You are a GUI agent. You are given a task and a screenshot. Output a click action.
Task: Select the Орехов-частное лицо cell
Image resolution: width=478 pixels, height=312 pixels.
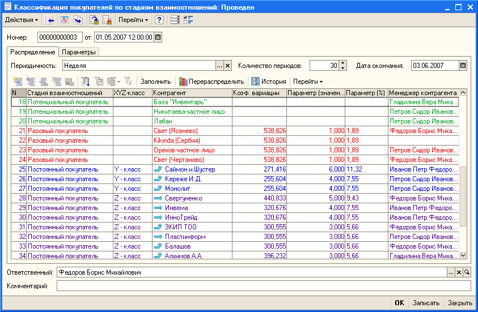point(192,150)
